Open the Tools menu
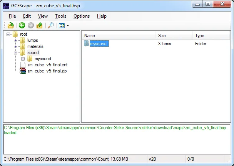 point(60,16)
